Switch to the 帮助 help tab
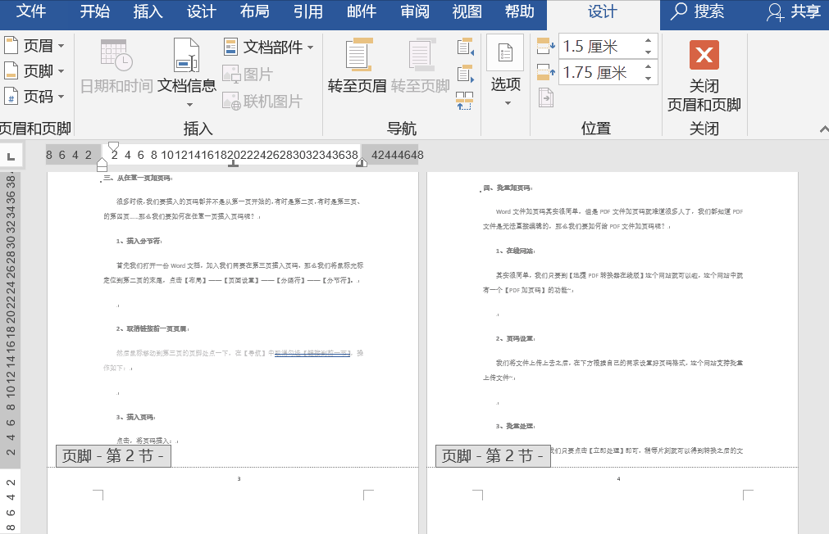829x534 pixels. pos(520,11)
